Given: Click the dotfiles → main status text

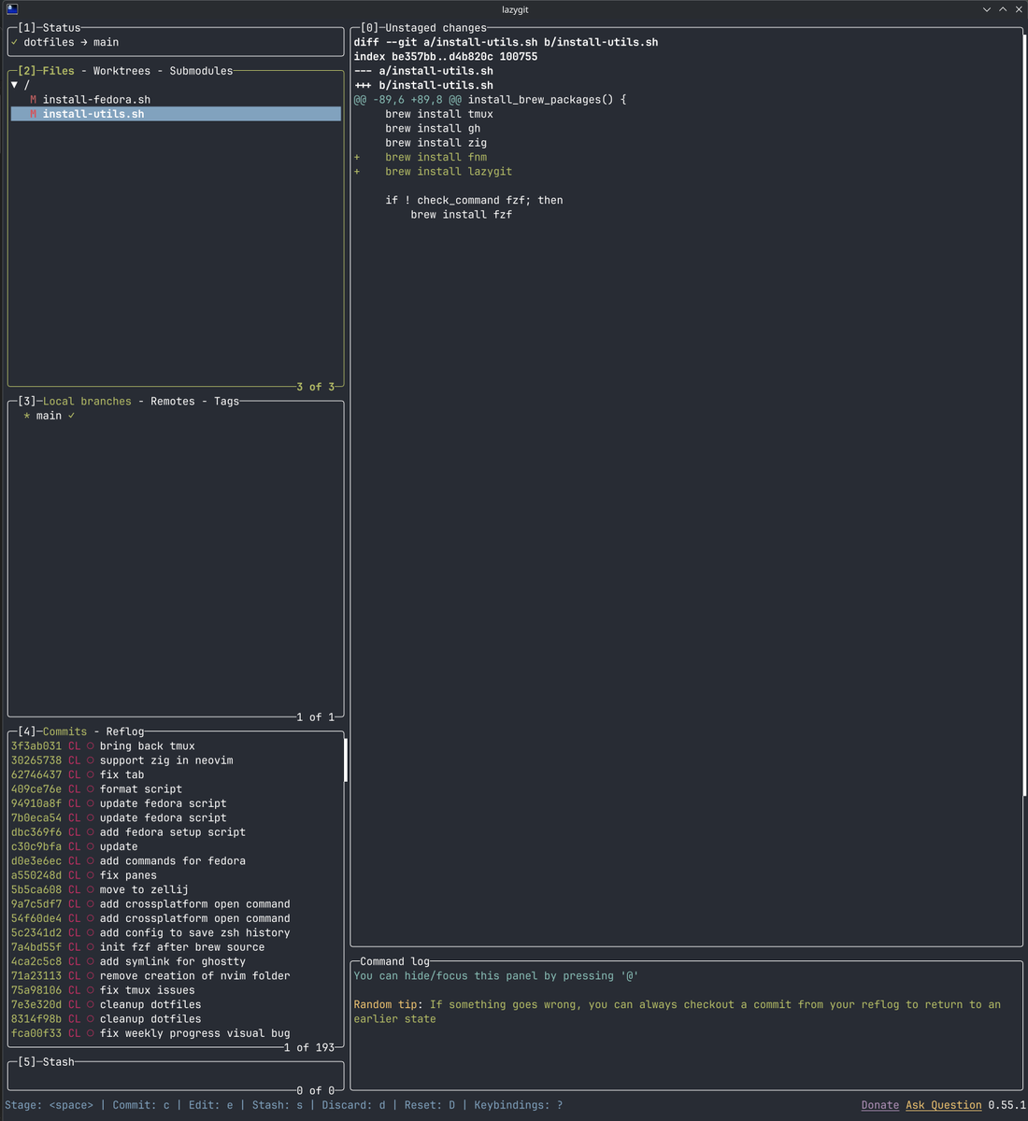Looking at the screenshot, I should click(71, 42).
